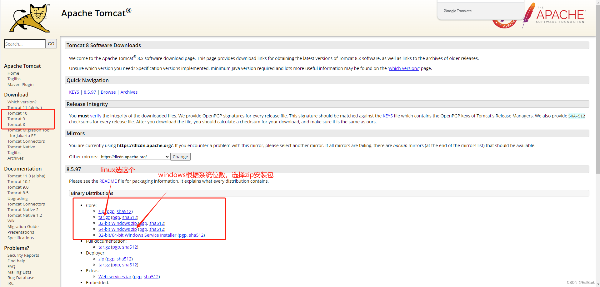Jump to 8.5.97 in Quick Navigation
Image resolution: width=600 pixels, height=287 pixels.
click(90, 92)
